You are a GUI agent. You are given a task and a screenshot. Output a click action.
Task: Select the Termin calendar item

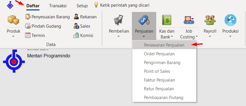click(x=35, y=36)
